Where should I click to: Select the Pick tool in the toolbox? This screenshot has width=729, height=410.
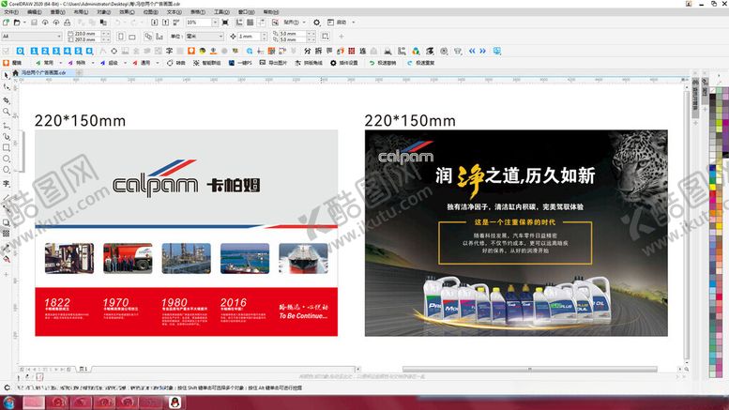[x=6, y=75]
